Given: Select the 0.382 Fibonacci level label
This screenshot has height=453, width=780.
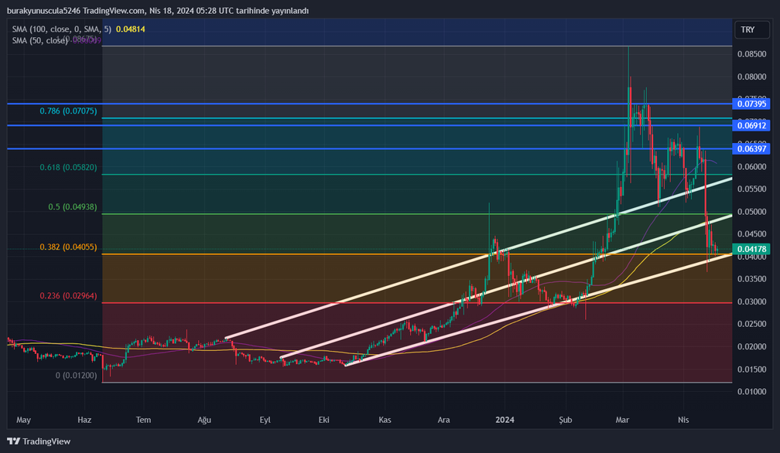Looking at the screenshot, I should [x=68, y=247].
